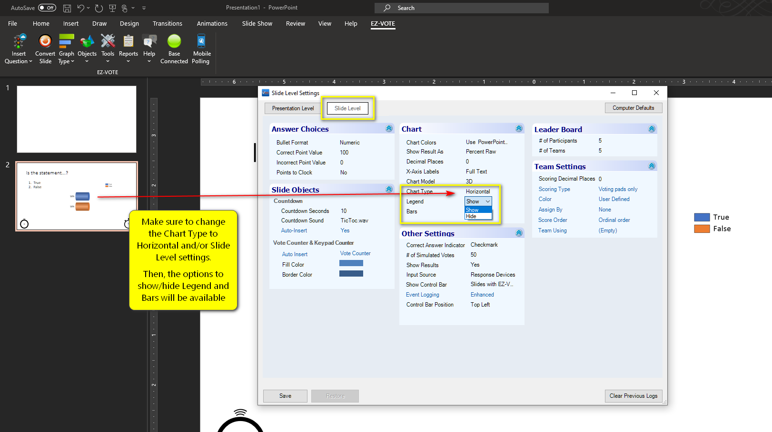Click Computer Defaults button
Screen dimensions: 772x432
tap(633, 108)
